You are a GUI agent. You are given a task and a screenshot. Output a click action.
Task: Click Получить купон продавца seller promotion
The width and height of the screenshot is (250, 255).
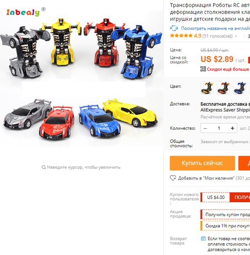click(225, 214)
